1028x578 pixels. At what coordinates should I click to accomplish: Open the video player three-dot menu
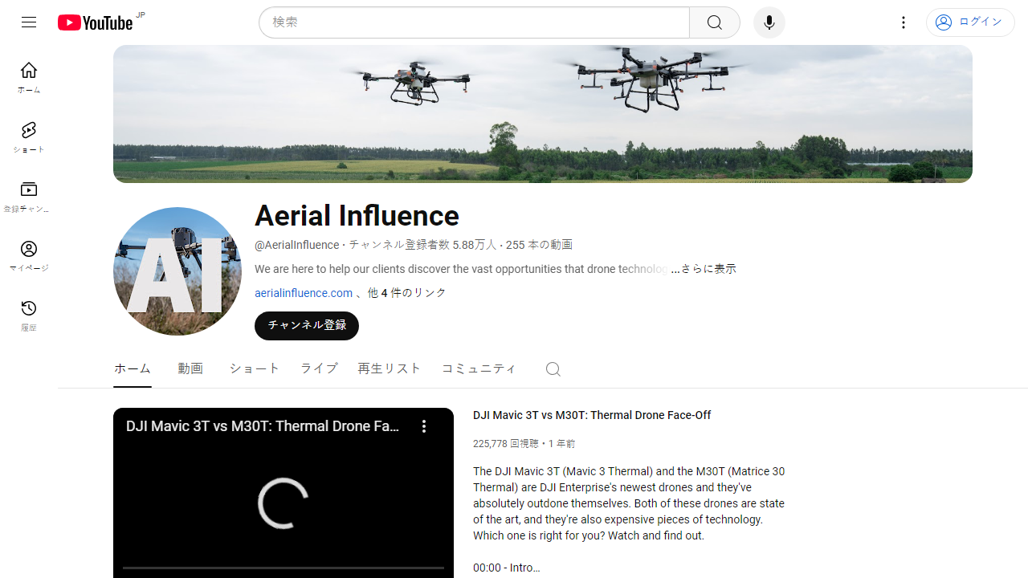[424, 426]
